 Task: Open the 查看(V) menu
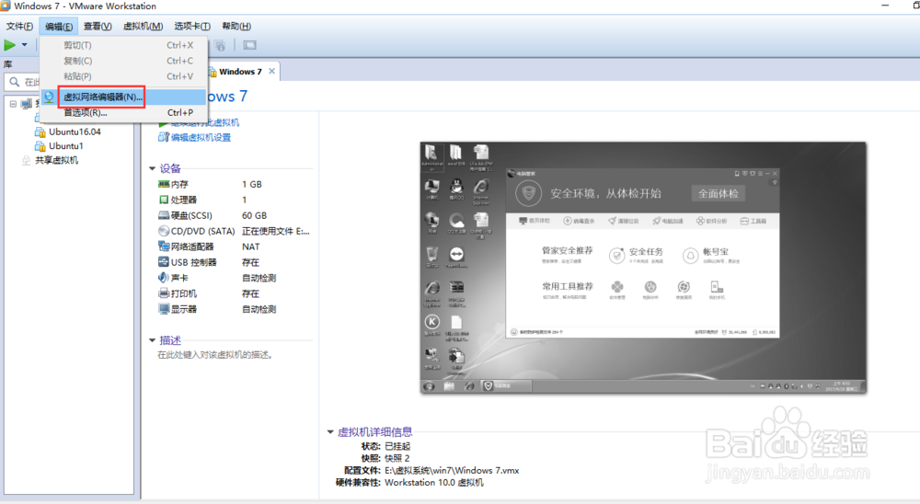(98, 26)
